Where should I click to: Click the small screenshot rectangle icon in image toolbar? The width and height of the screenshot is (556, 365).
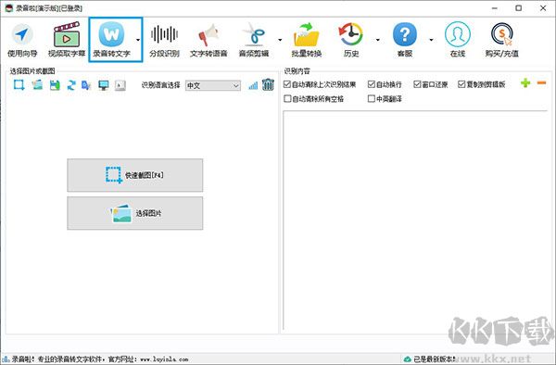19,85
